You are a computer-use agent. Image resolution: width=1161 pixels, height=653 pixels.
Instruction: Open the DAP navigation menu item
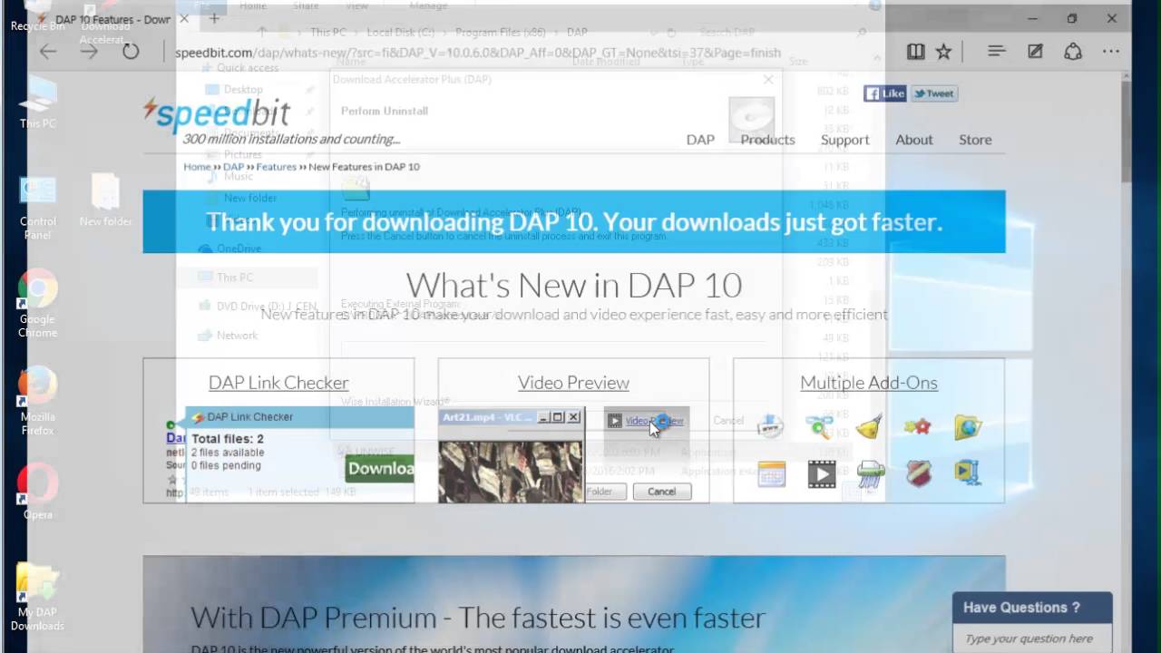tap(700, 140)
